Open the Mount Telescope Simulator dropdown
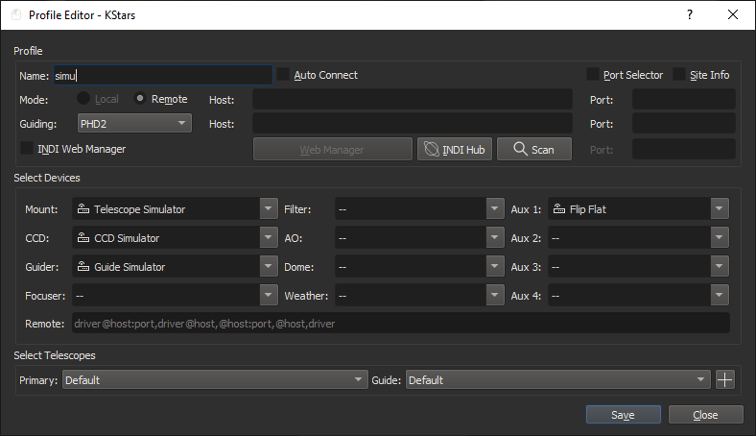Viewport: 756px width, 436px height. [x=175, y=209]
